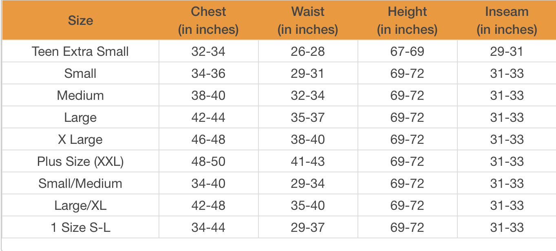Click the Height (in inches) column header
556x251 pixels.
(x=407, y=20)
